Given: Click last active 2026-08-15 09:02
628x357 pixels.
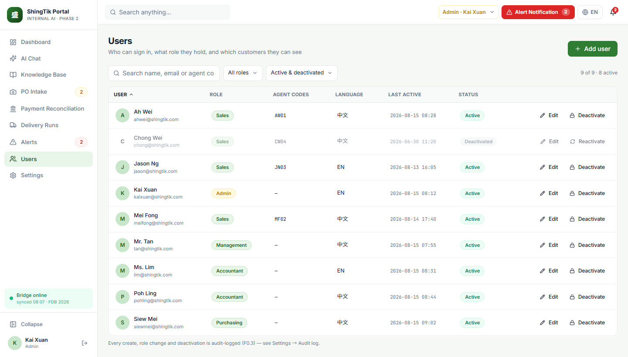Looking at the screenshot, I should (413, 323).
